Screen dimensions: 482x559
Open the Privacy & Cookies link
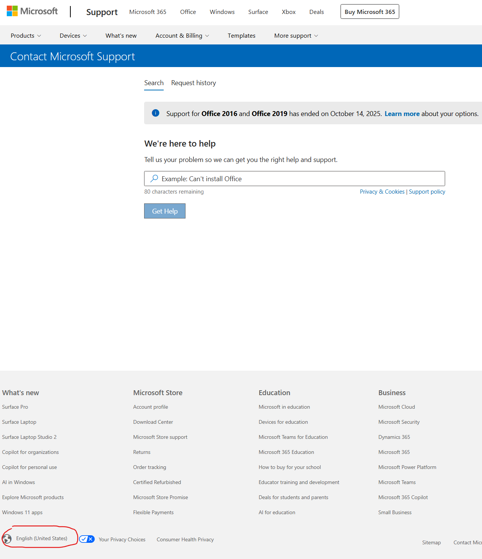coord(382,192)
